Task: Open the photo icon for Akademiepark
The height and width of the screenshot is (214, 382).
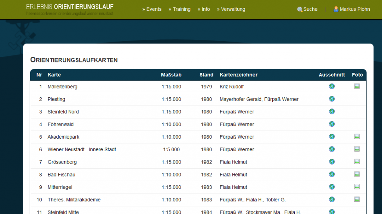Action: (x=357, y=137)
